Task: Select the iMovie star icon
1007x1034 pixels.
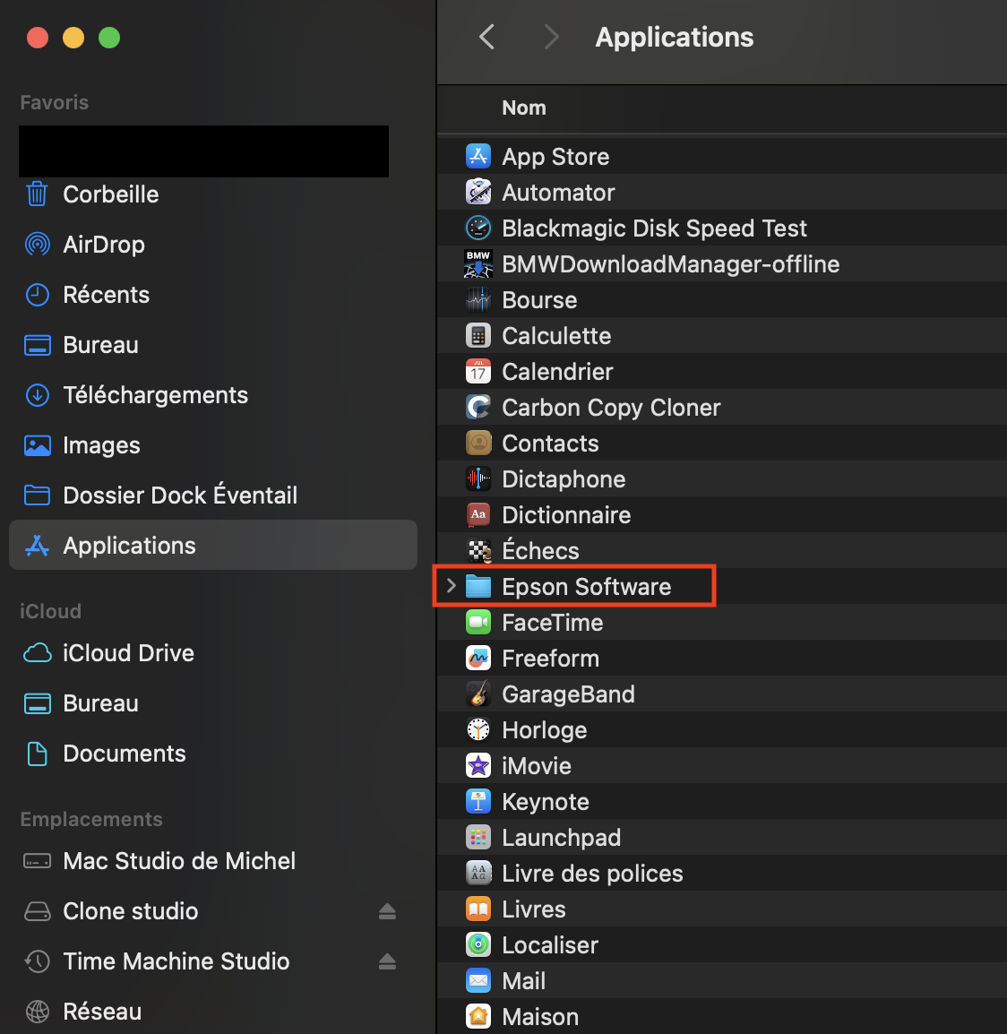Action: pos(478,766)
